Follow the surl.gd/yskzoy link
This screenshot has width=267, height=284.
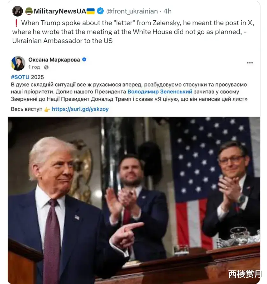click(x=80, y=109)
